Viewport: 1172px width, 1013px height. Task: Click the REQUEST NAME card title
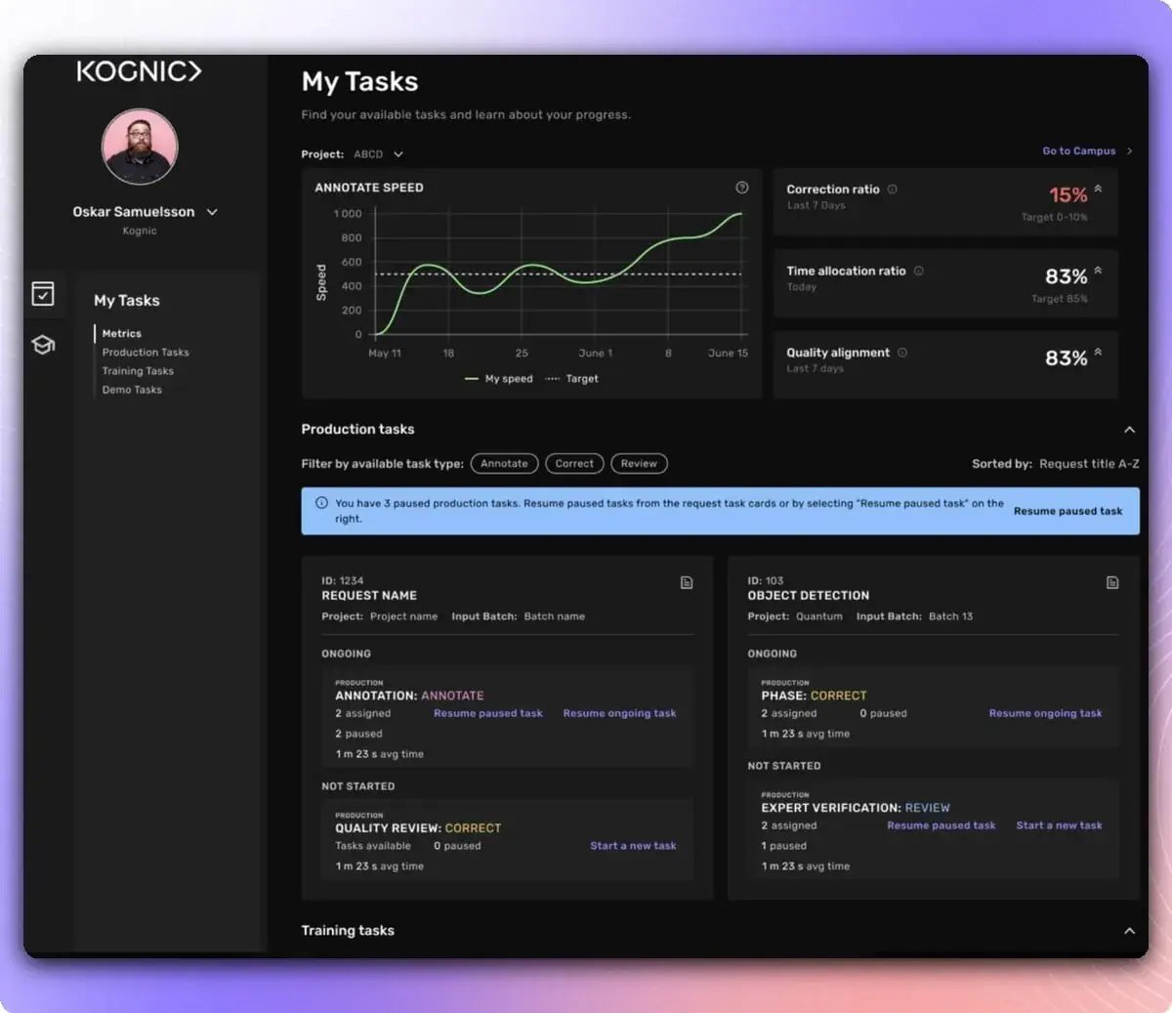coord(369,596)
